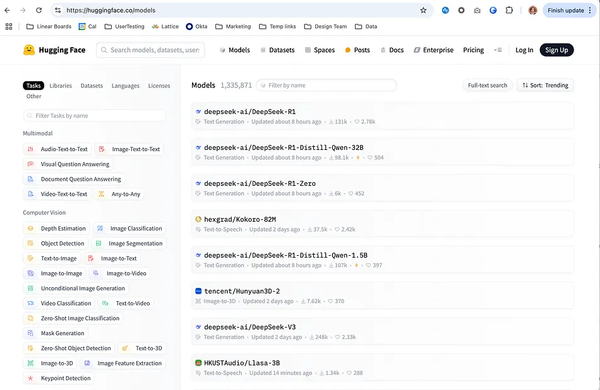Screen dimensions: 600x390
Task: Click the screenshot camera extension icon
Action: click(477, 10)
